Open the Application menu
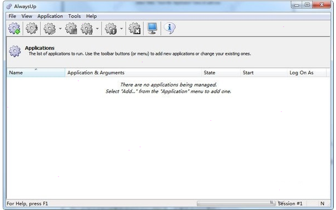The width and height of the screenshot is (336, 210). coord(50,16)
